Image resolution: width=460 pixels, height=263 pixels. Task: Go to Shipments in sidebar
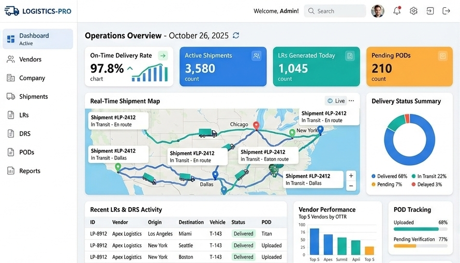33,97
